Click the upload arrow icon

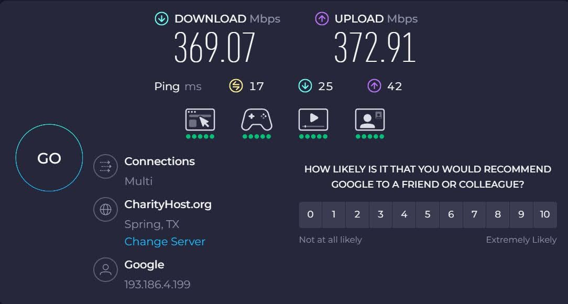click(322, 19)
